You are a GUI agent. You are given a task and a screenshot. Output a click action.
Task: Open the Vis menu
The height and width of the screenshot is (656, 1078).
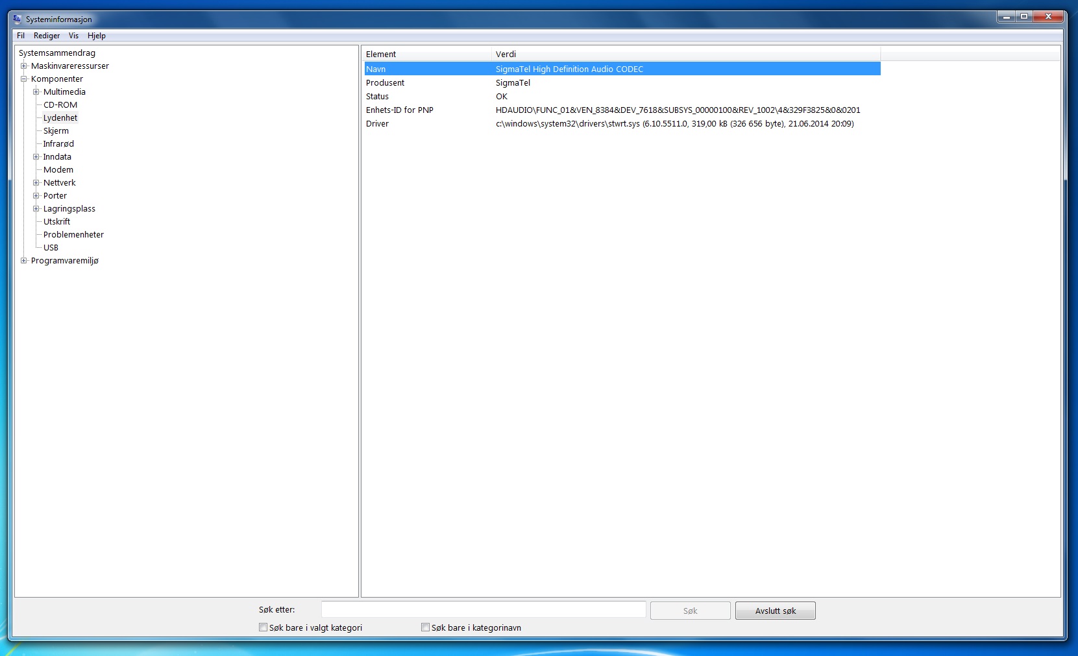[74, 36]
